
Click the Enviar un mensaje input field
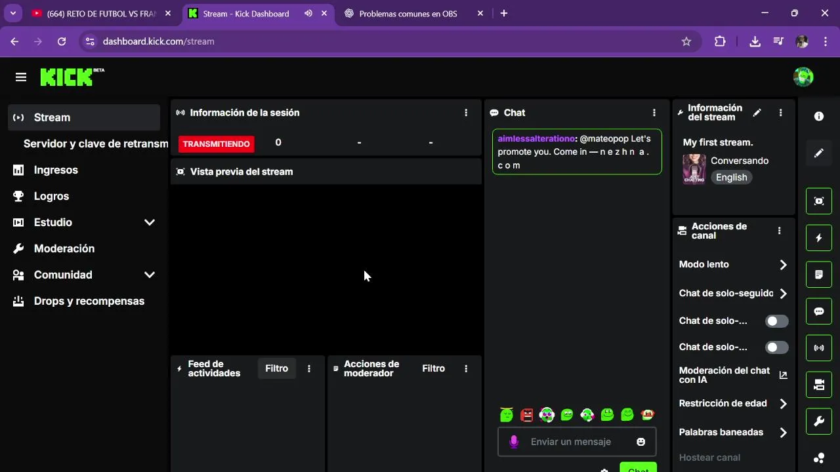pyautogui.click(x=577, y=442)
